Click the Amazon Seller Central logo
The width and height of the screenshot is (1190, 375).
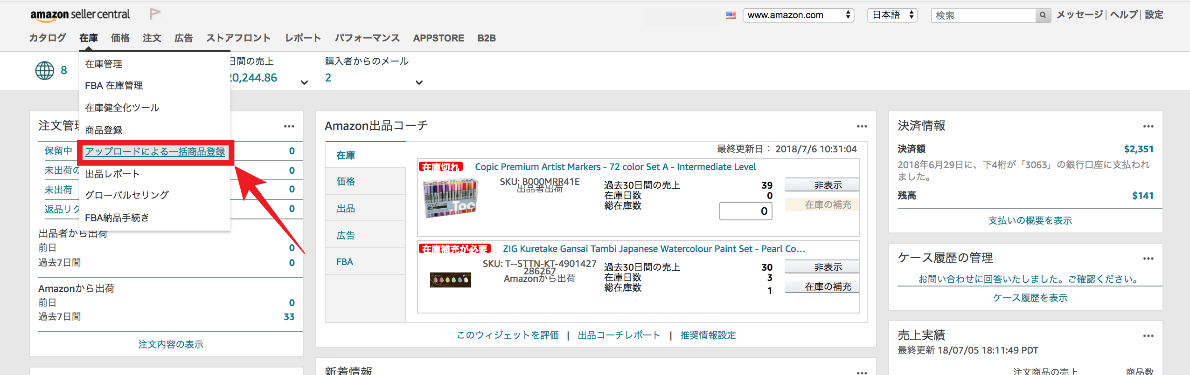tap(80, 15)
